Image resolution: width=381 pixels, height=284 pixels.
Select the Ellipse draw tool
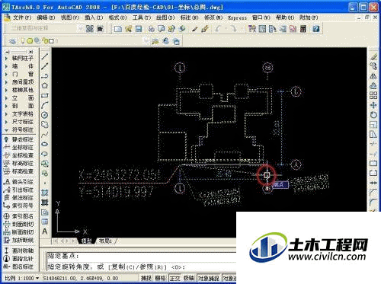[45, 144]
